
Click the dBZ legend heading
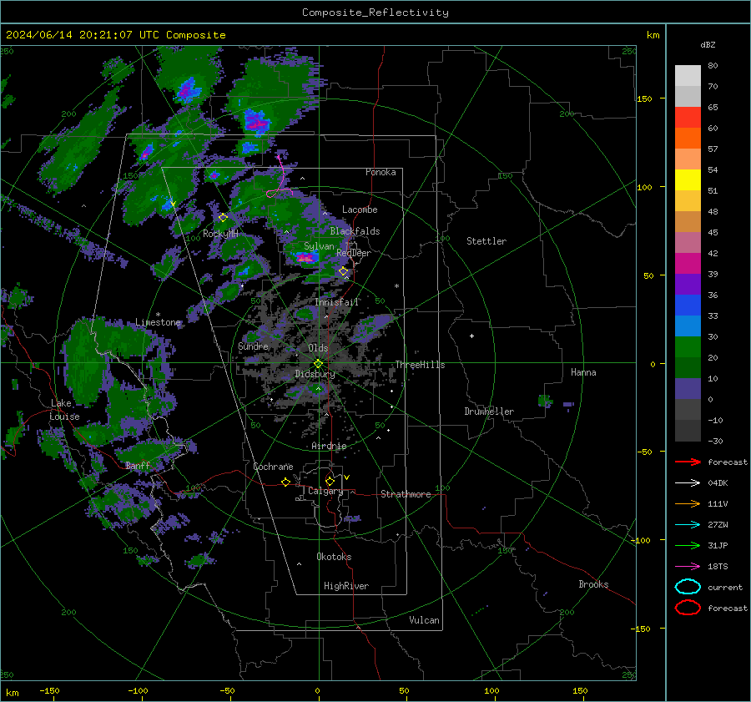[708, 44]
